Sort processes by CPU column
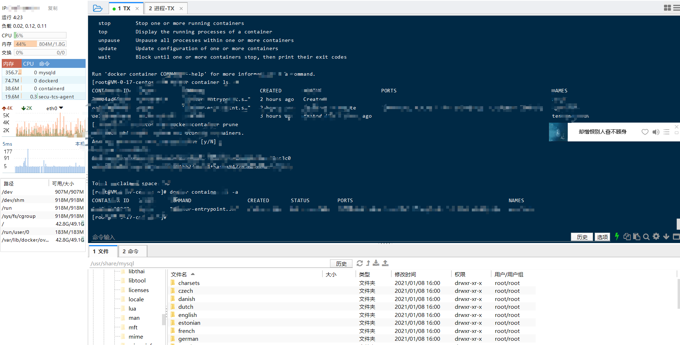 click(x=28, y=64)
